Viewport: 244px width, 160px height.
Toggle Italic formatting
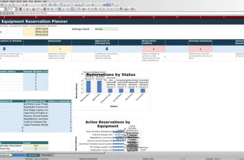pos(24,9)
